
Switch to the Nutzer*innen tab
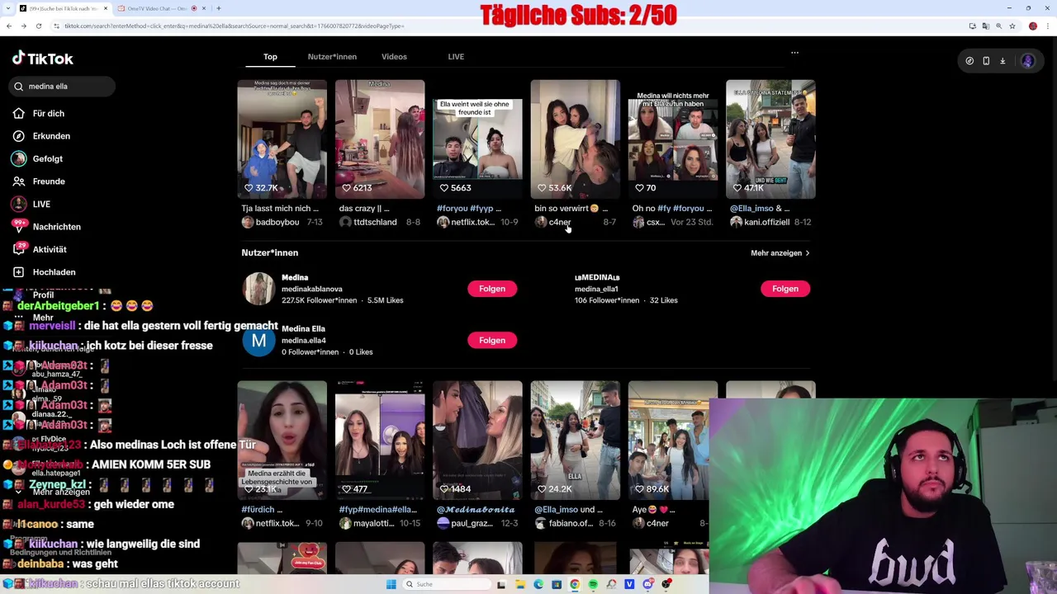(332, 56)
